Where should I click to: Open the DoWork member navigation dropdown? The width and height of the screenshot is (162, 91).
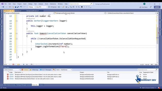131,13
